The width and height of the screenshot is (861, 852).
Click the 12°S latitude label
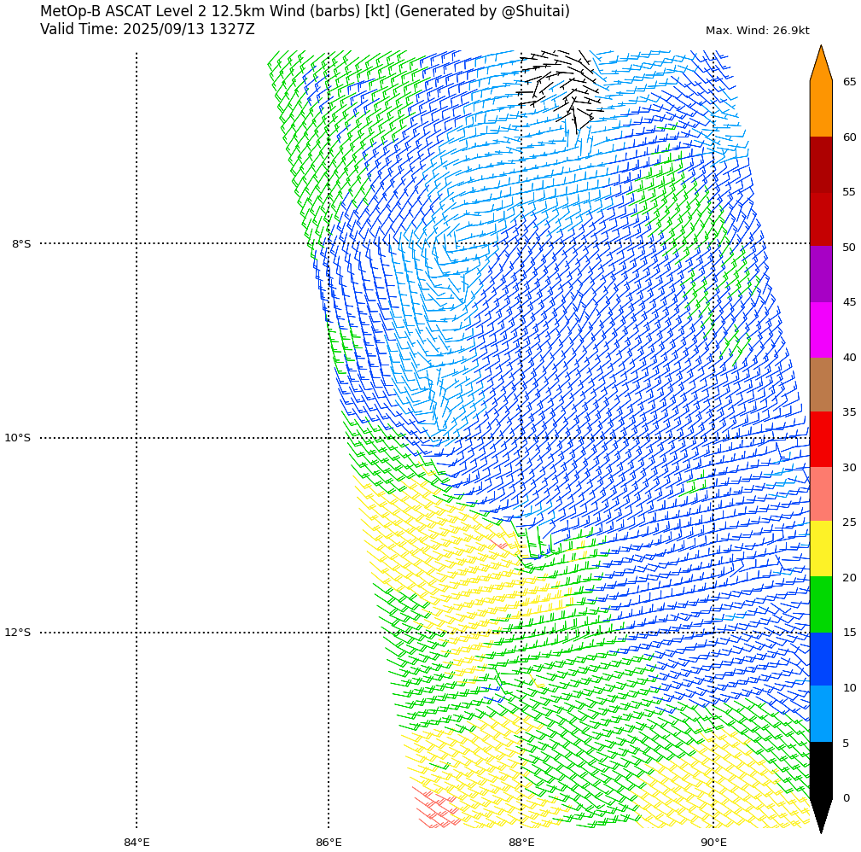tap(18, 633)
